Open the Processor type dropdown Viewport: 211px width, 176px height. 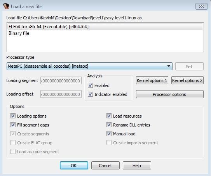click(89, 66)
